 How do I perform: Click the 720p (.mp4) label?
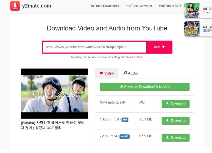[109, 136]
